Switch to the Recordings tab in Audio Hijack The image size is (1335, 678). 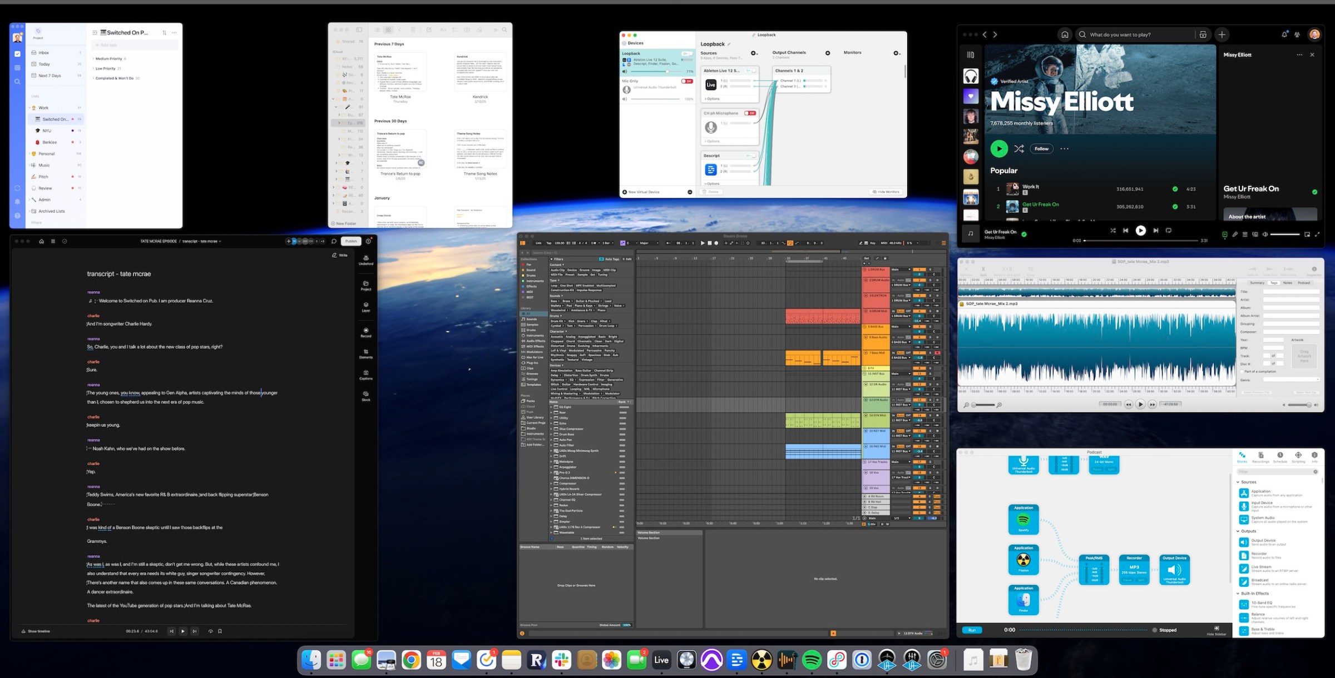point(1261,458)
